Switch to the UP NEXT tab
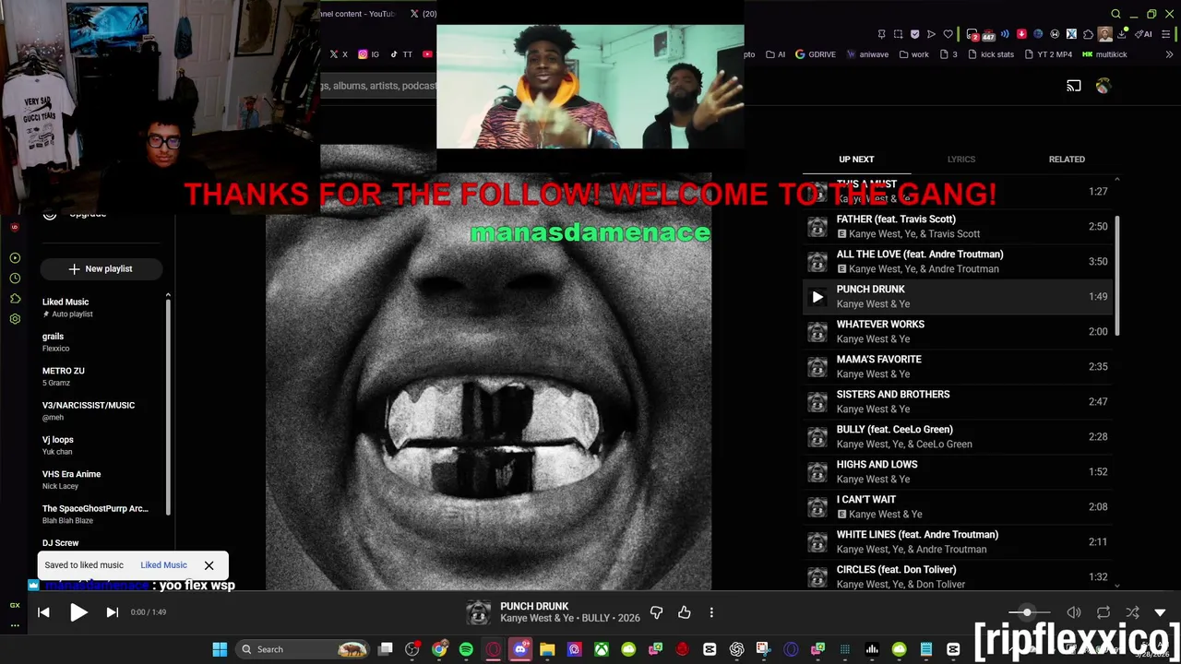The height and width of the screenshot is (664, 1181). 856,160
